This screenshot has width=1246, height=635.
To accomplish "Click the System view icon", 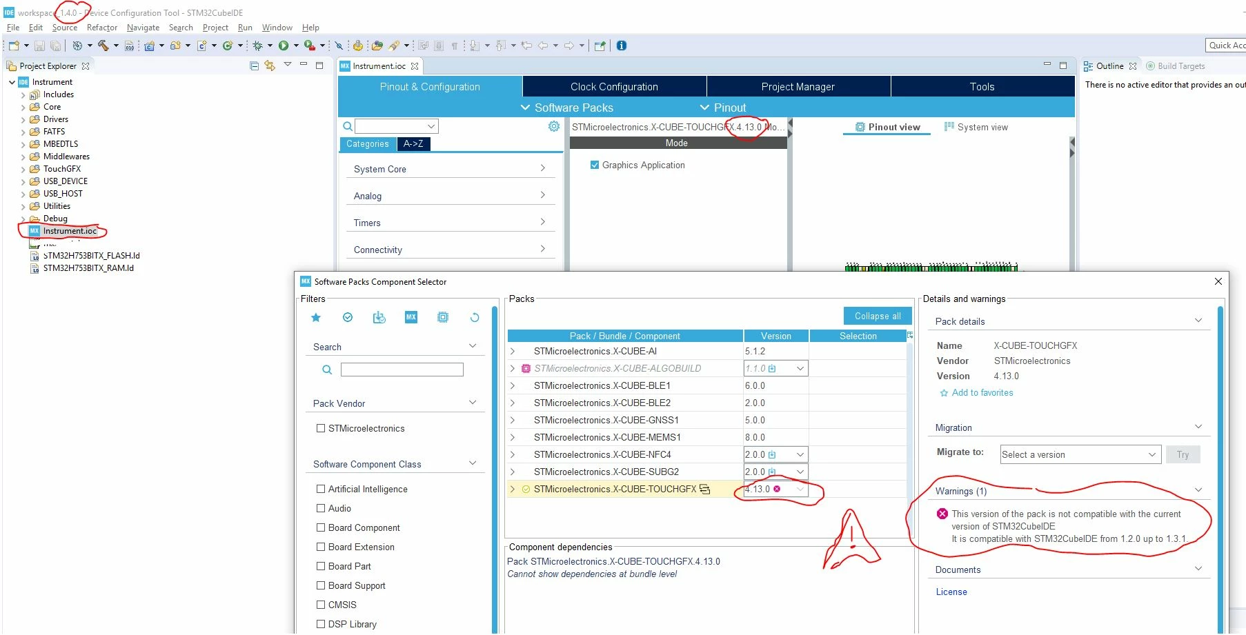I will pyautogui.click(x=949, y=127).
